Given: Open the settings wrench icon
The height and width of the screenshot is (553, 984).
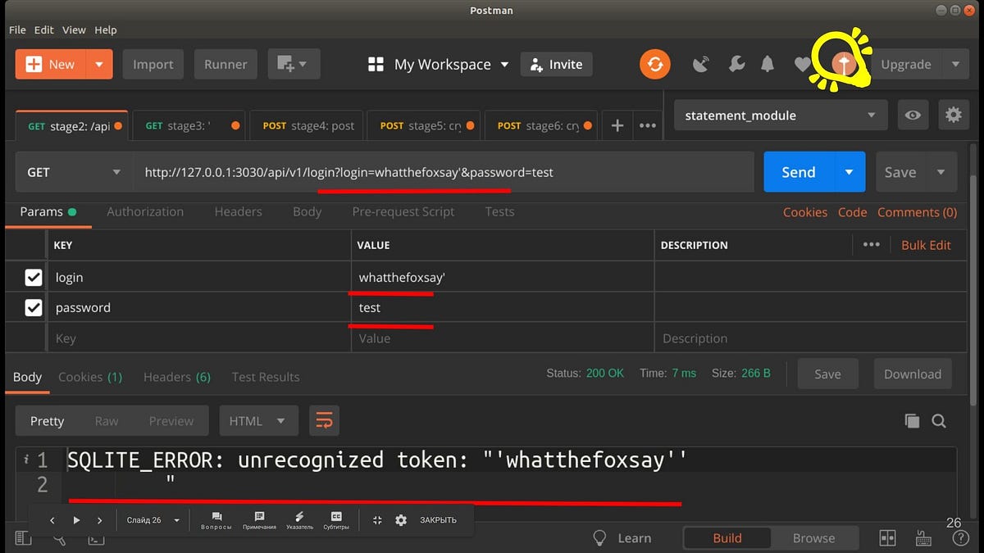Looking at the screenshot, I should pyautogui.click(x=736, y=65).
